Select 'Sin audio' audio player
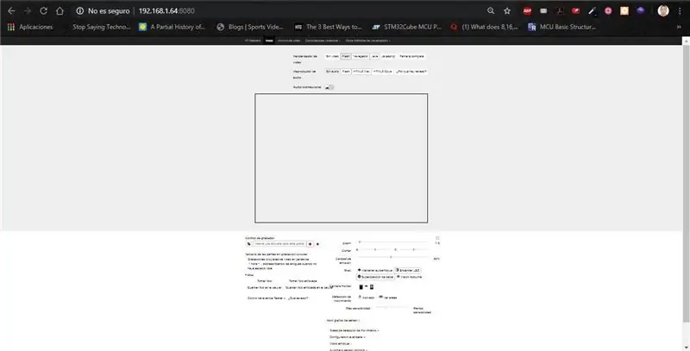Screen dimensions: 690x351 coord(332,72)
